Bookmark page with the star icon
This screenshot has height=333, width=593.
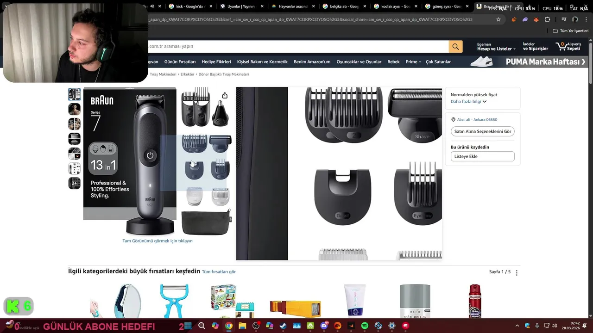coord(498,19)
